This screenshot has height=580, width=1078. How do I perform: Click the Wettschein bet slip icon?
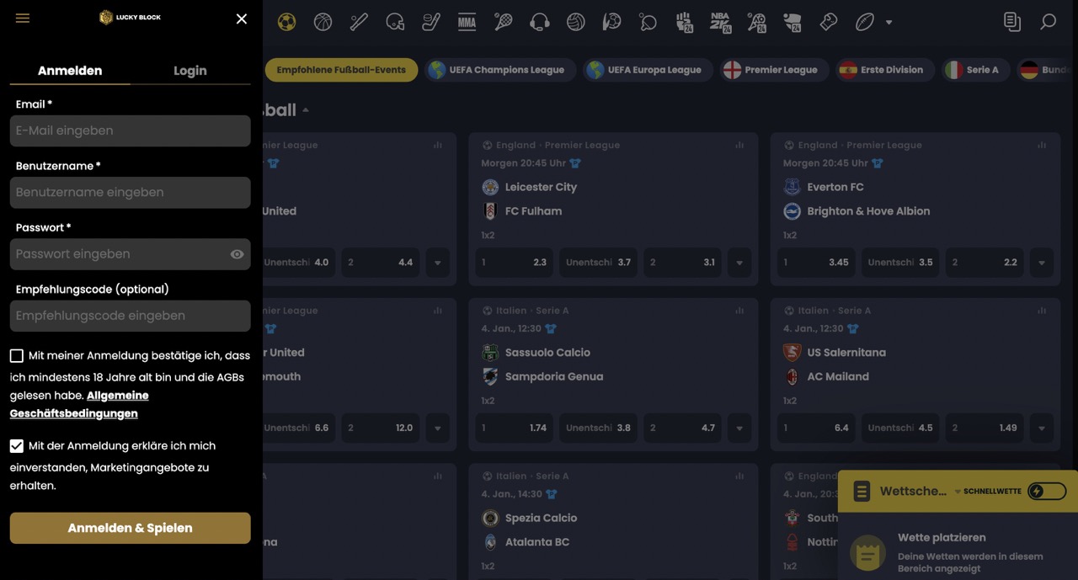point(862,491)
